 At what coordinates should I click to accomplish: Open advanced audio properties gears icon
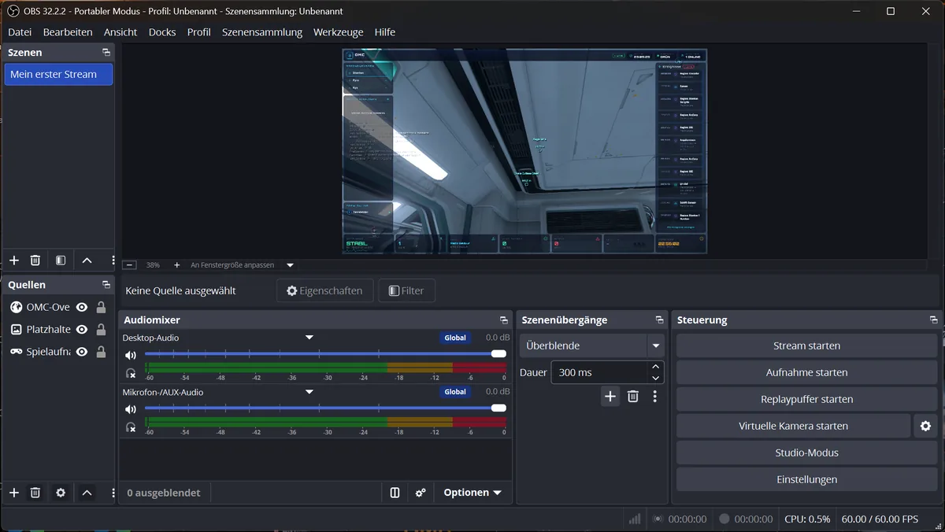click(421, 493)
